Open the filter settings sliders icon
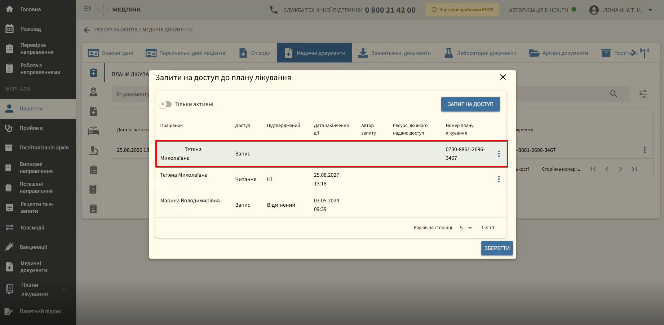 click(643, 94)
